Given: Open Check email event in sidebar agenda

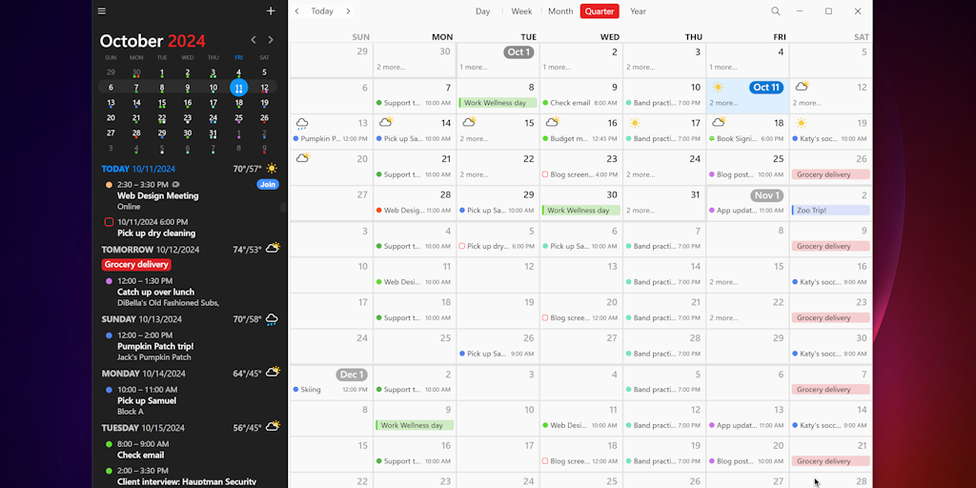Looking at the screenshot, I should pos(141,455).
